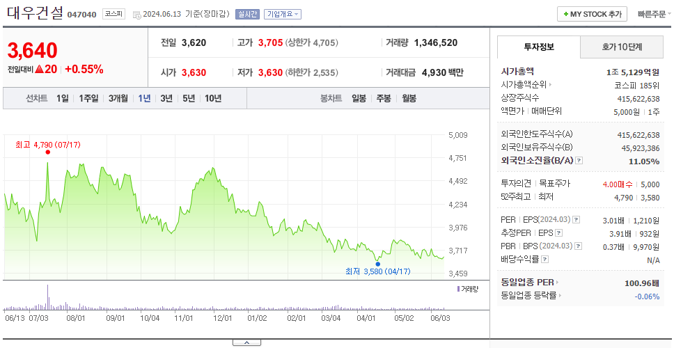Show the 일봉 candlestick chart

359,98
